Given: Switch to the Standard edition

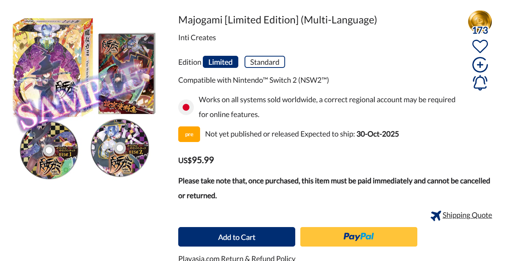Looking at the screenshot, I should pyautogui.click(x=264, y=62).
